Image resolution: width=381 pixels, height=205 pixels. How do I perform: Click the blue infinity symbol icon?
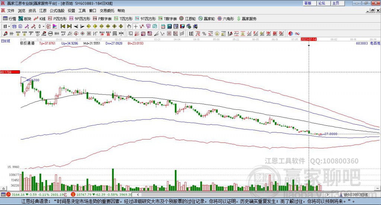pyautogui.click(x=297, y=33)
